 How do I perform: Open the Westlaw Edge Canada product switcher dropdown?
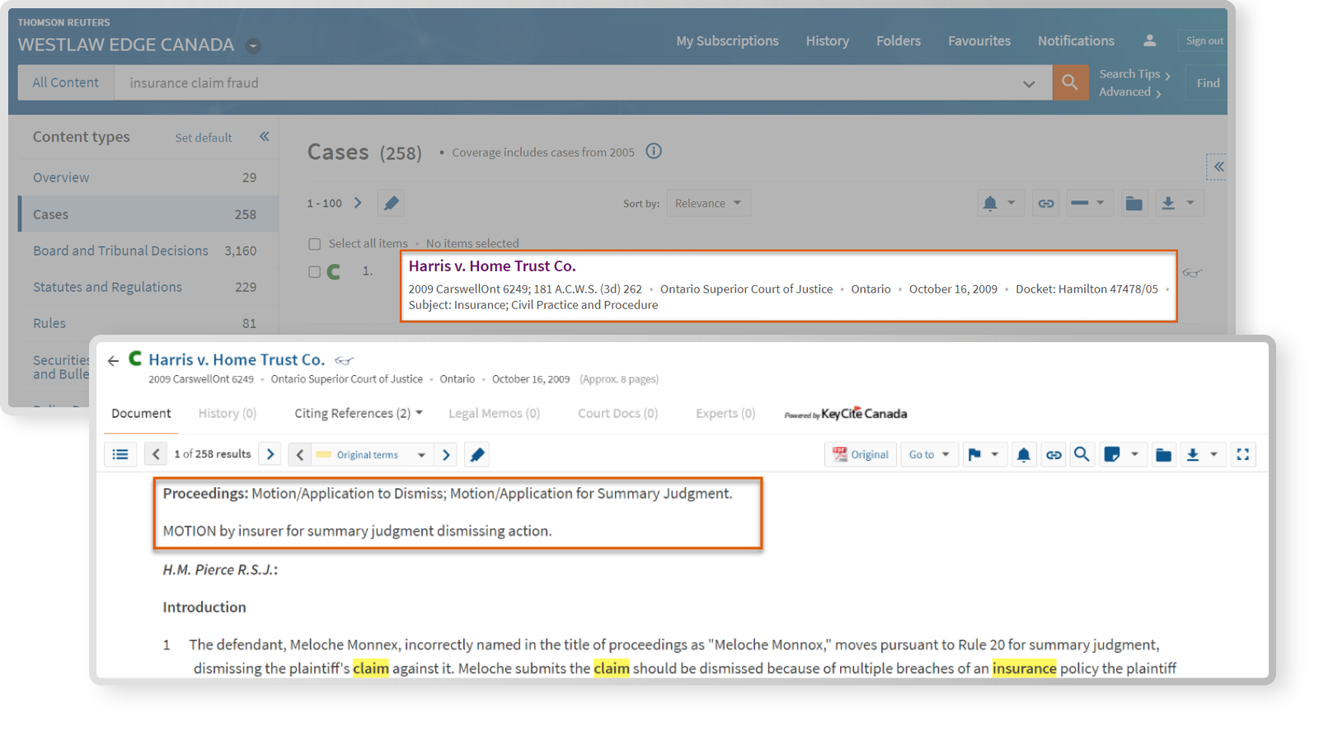point(254,46)
